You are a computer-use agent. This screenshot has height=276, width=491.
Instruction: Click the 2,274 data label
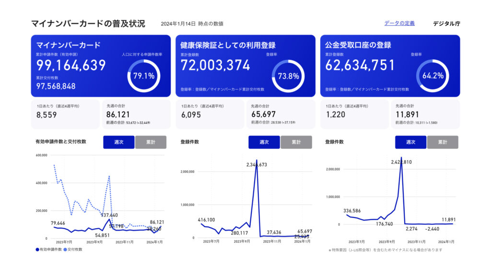pyautogui.click(x=411, y=229)
